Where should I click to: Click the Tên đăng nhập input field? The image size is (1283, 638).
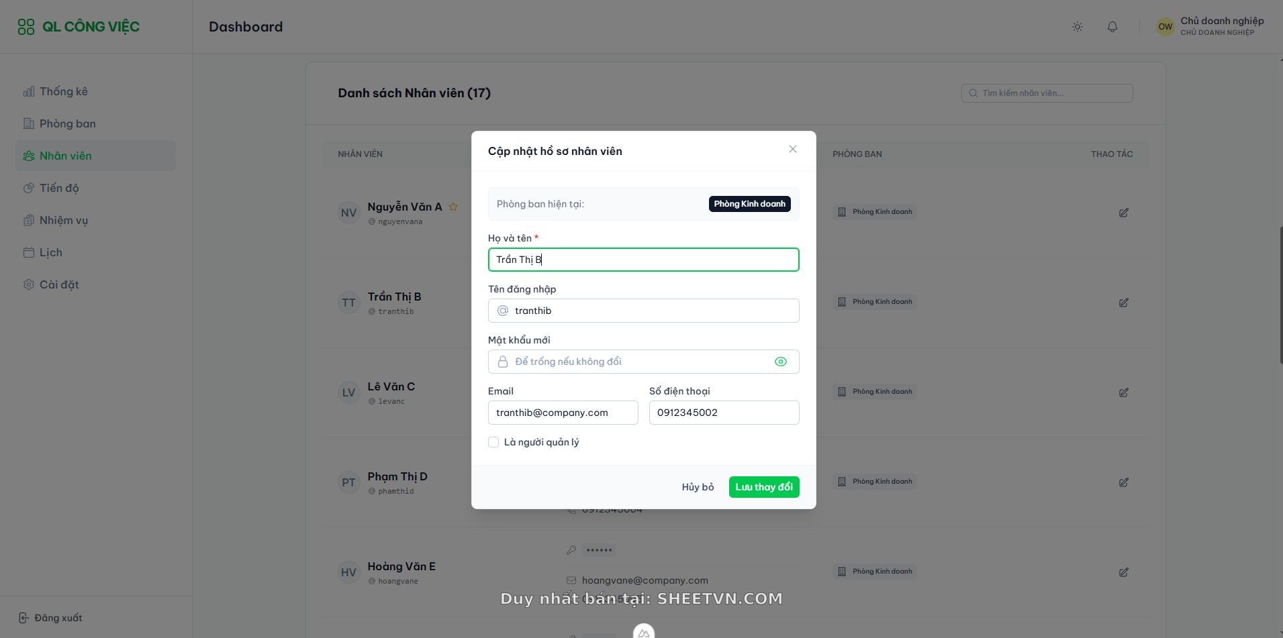pyautogui.click(x=651, y=311)
